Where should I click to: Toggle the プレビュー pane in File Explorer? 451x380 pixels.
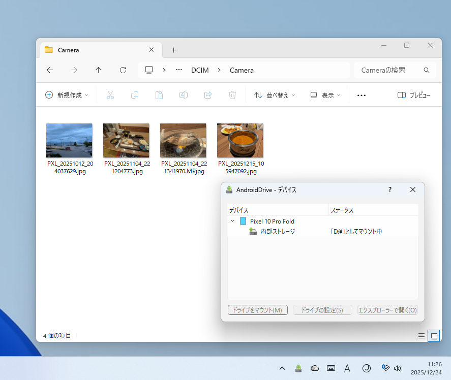click(x=414, y=95)
